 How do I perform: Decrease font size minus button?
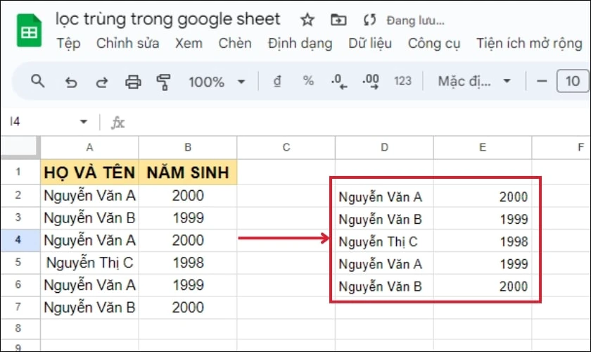click(x=542, y=81)
